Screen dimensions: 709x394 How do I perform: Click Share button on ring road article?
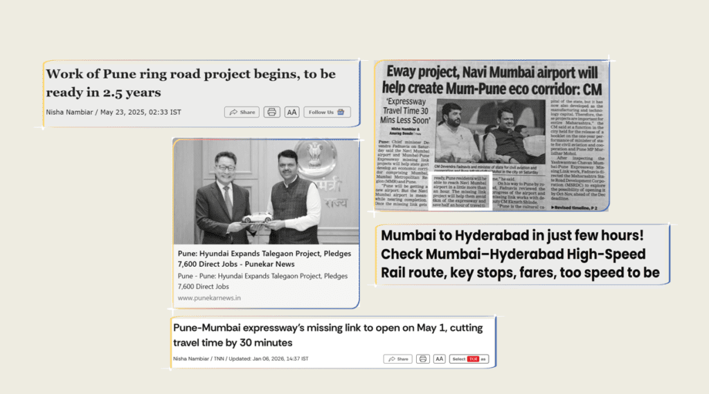click(x=242, y=112)
